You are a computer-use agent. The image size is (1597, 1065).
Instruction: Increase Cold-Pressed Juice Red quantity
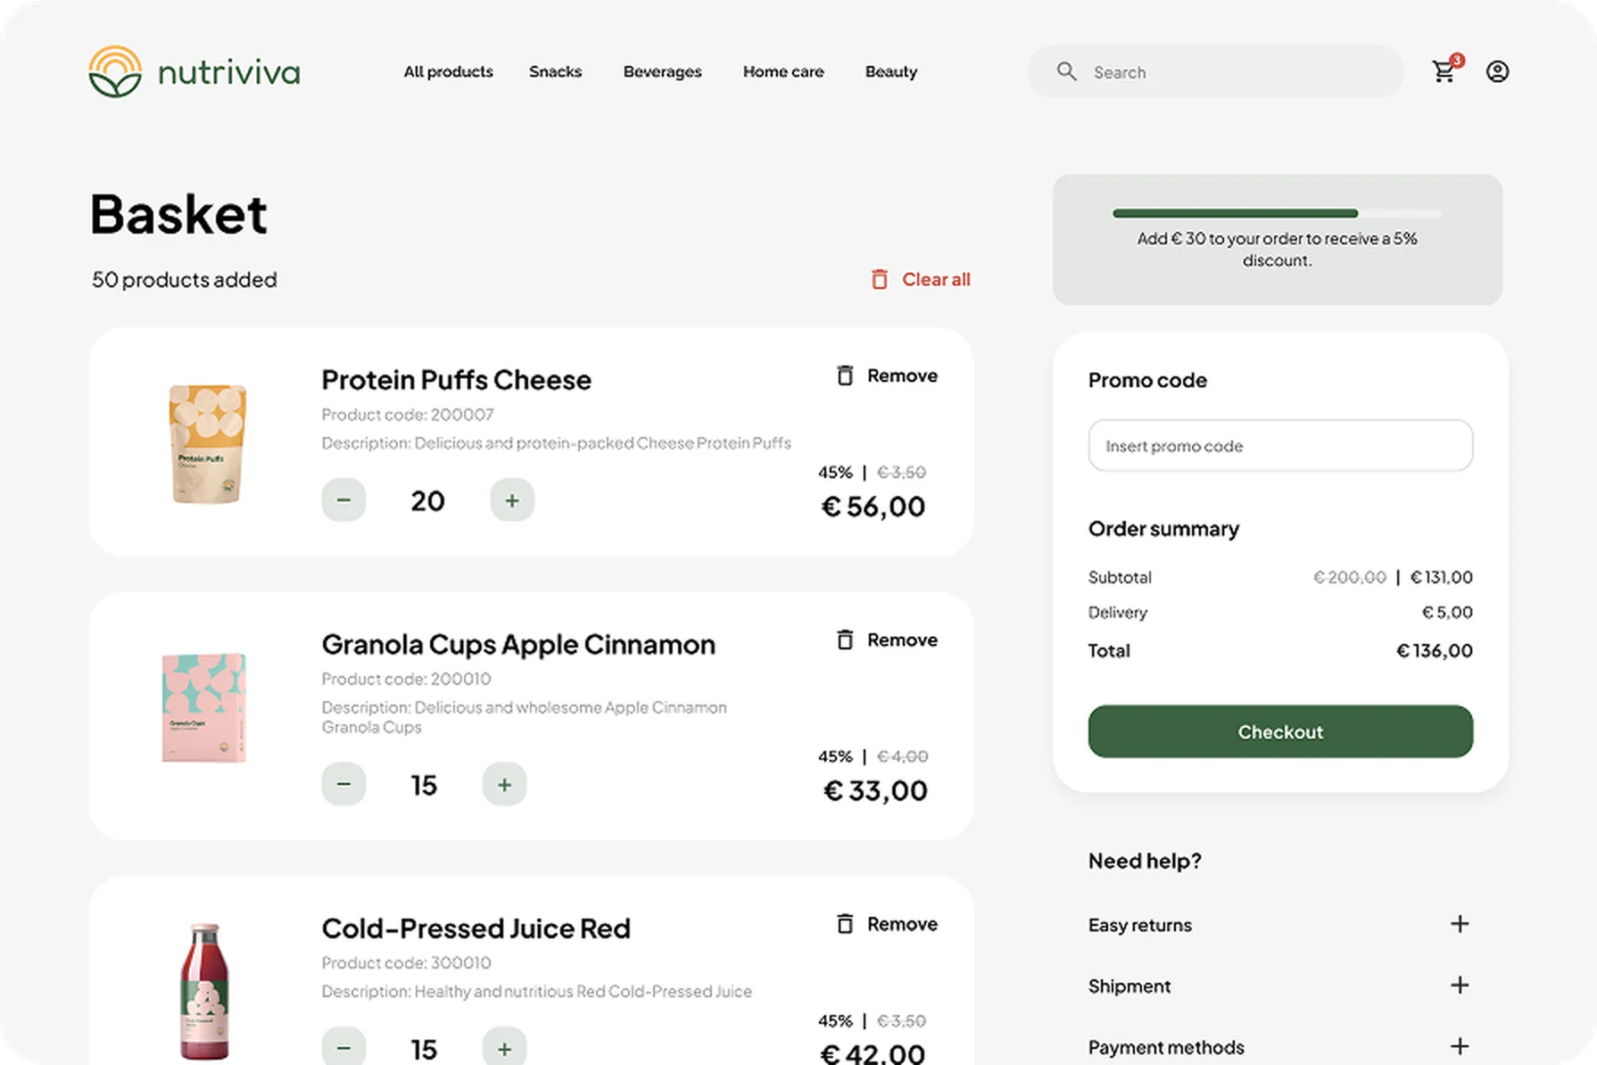click(x=504, y=1046)
